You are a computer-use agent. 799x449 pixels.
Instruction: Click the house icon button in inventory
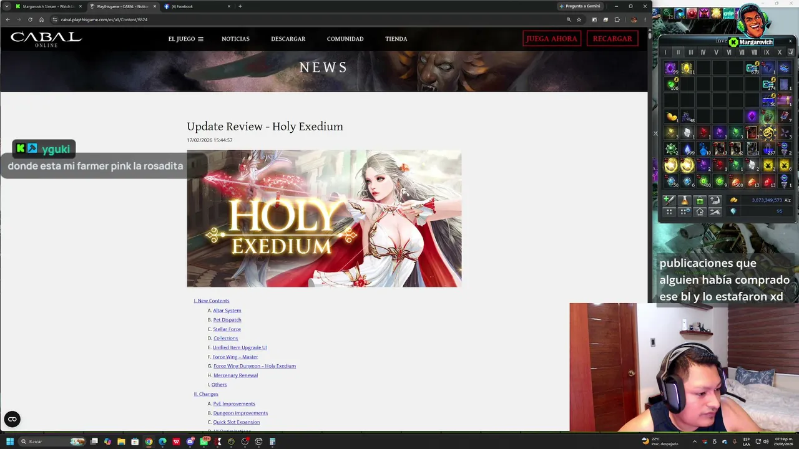pos(700,212)
